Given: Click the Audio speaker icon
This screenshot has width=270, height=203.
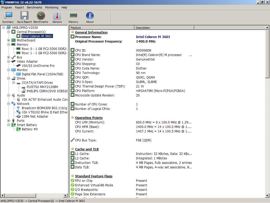Looking at the screenshot, I should click(x=13, y=95).
